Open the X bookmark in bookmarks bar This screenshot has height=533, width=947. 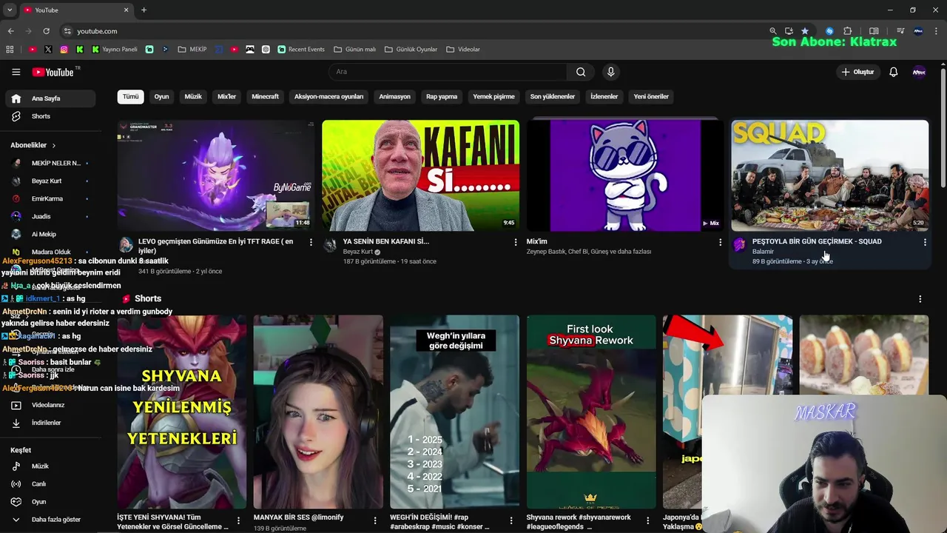coord(48,50)
